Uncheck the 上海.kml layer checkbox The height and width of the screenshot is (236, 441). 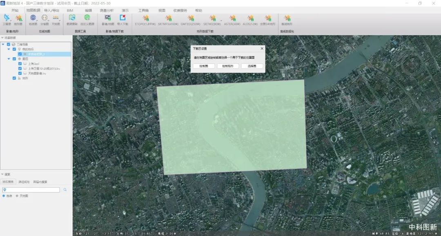(20, 64)
